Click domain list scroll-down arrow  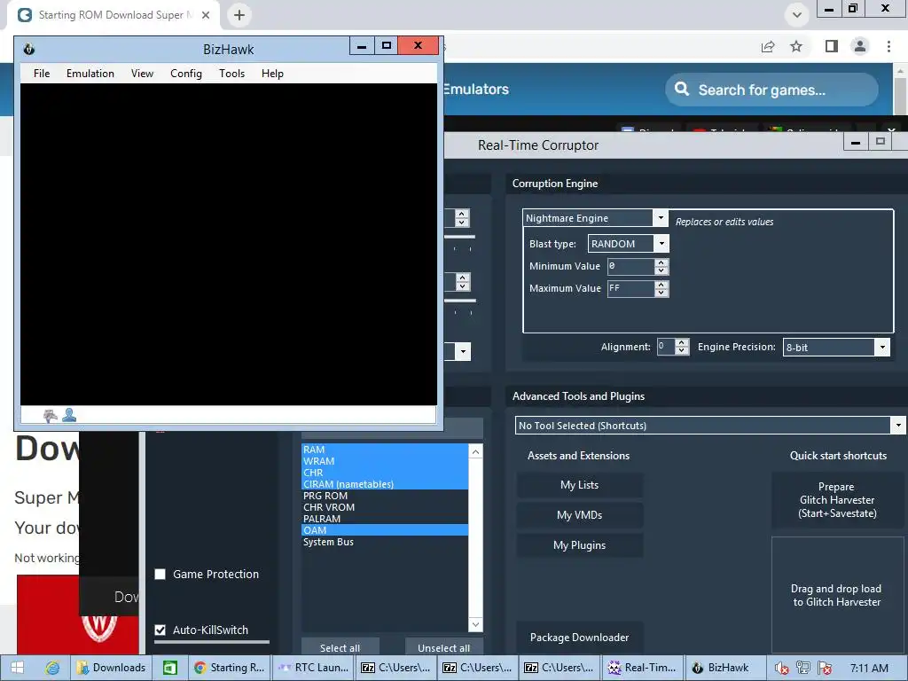point(475,624)
